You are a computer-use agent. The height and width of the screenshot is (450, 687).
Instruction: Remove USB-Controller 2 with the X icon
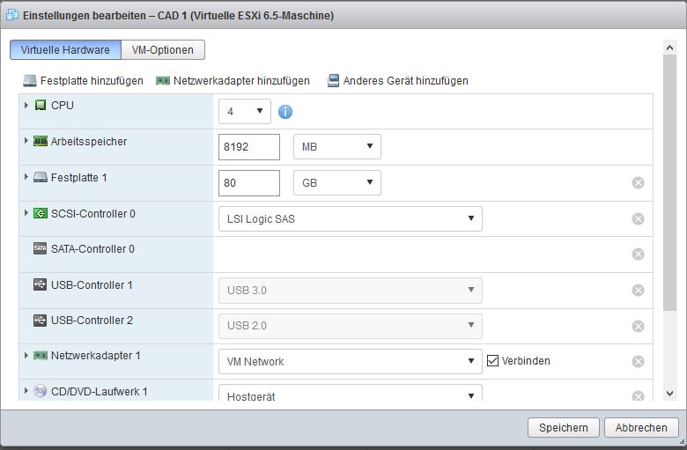(639, 326)
